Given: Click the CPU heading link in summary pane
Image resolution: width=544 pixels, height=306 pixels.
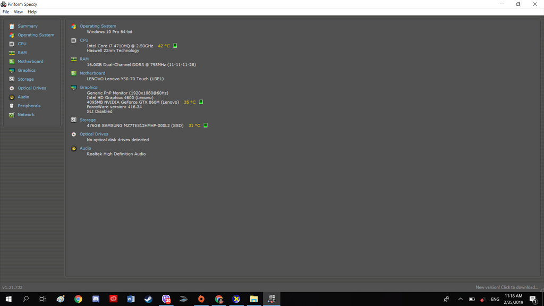Looking at the screenshot, I should (x=84, y=40).
